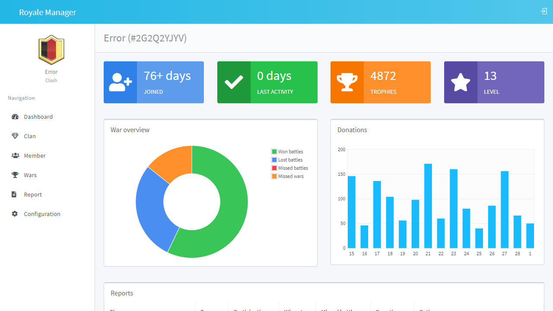553x311 pixels.
Task: Click the checkmark icon on Last Activity card
Action: pyautogui.click(x=234, y=82)
